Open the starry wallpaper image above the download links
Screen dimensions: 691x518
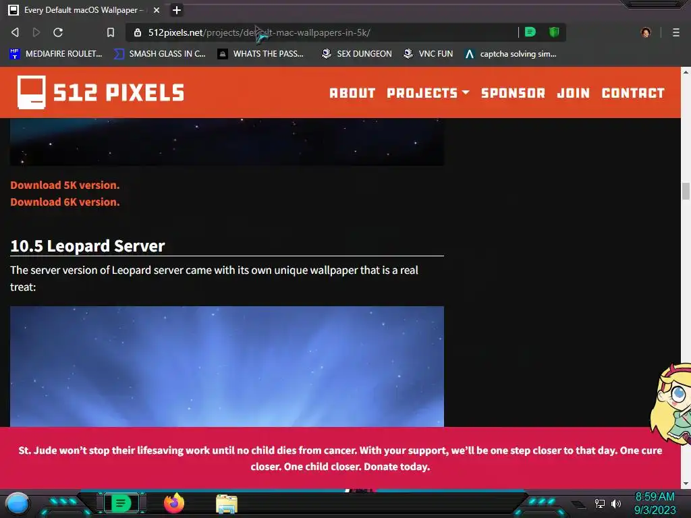pos(227,142)
